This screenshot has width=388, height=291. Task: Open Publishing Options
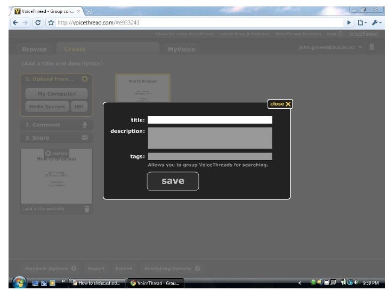click(172, 269)
